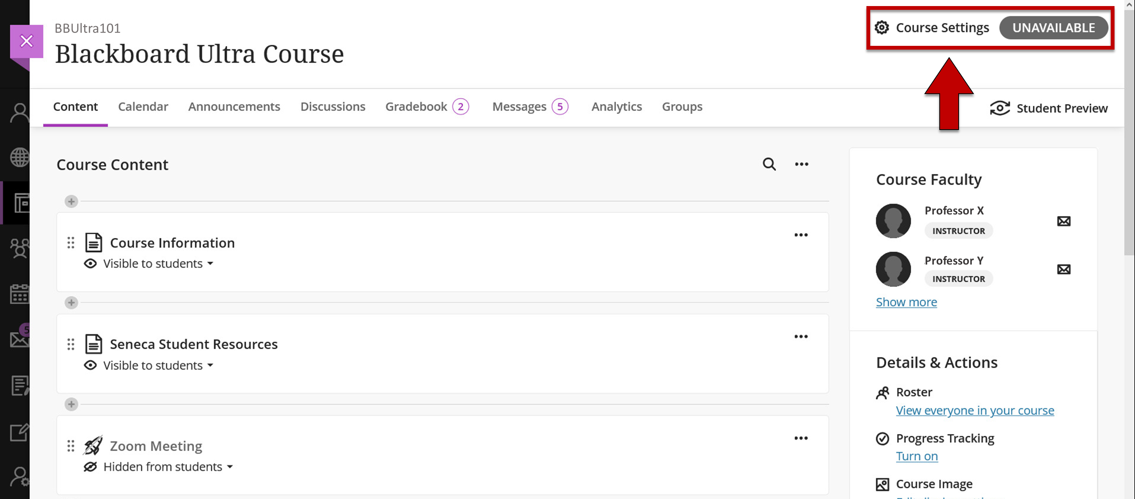This screenshot has height=499, width=1135.
Task: Toggle the UNAVAILABLE course status pill
Action: [x=1053, y=28]
